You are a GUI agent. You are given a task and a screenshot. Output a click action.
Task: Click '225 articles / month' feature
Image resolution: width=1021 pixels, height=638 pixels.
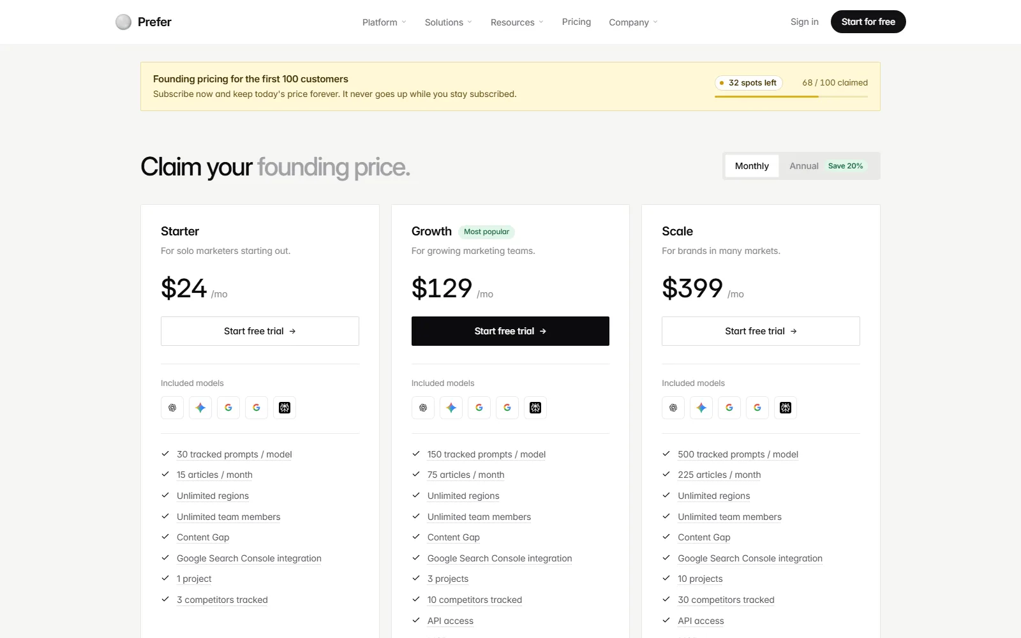click(719, 475)
